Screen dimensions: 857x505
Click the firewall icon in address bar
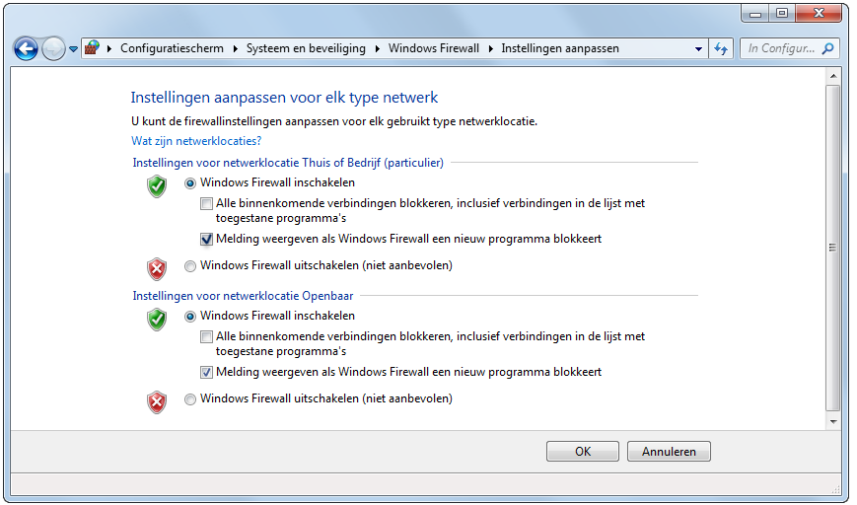(x=92, y=47)
